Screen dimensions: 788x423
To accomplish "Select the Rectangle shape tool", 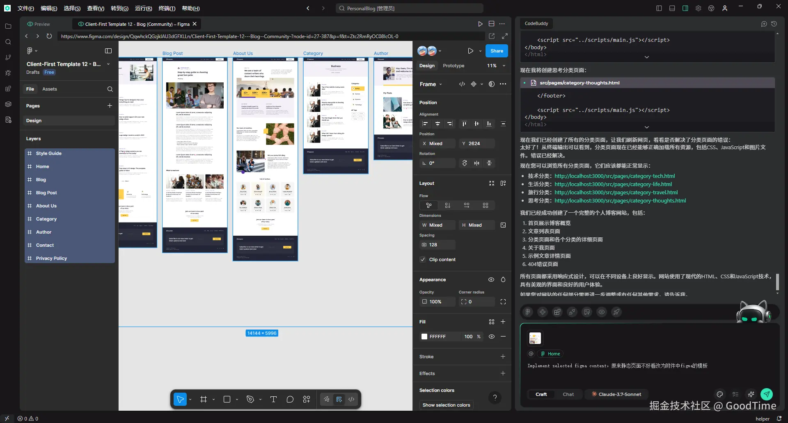I will (227, 399).
